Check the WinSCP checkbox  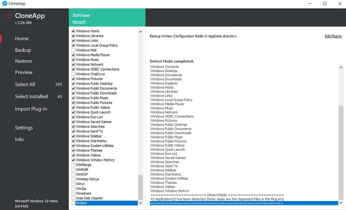(73, 174)
